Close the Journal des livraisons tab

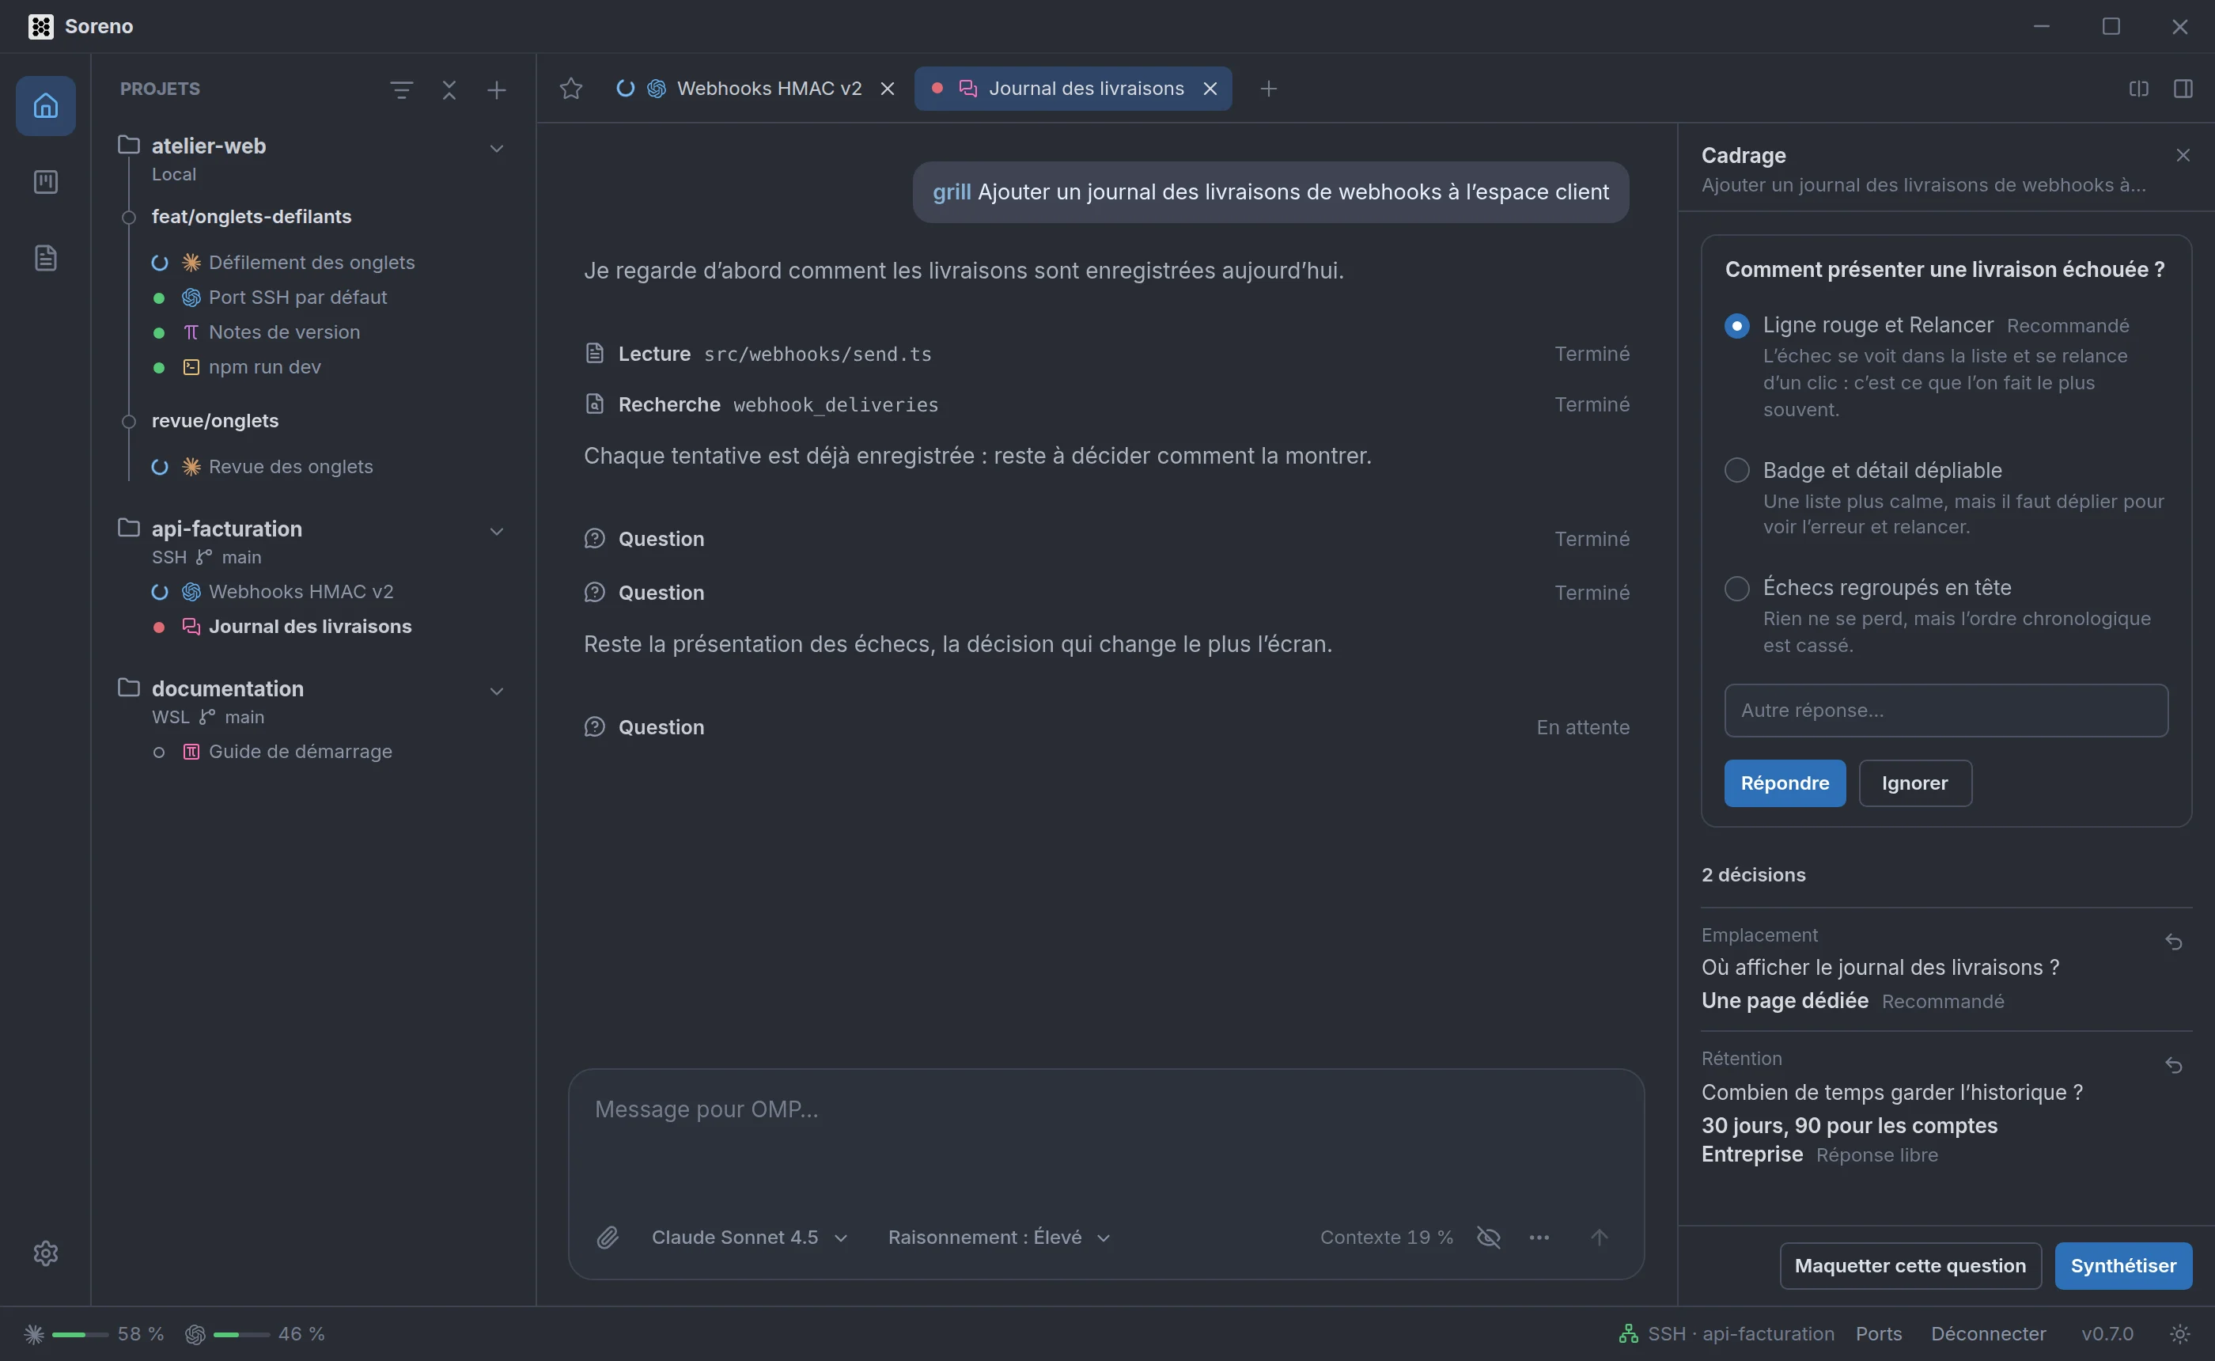(x=1210, y=88)
